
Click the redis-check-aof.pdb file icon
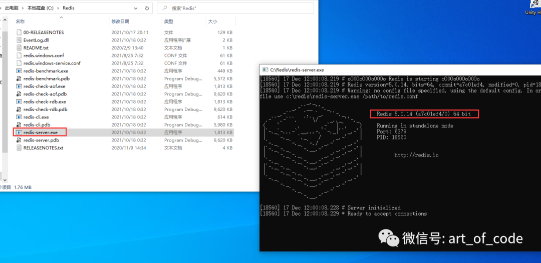[x=19, y=94]
